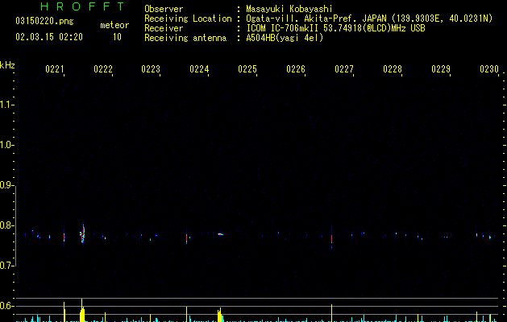Click the 0222 time marker

point(103,69)
